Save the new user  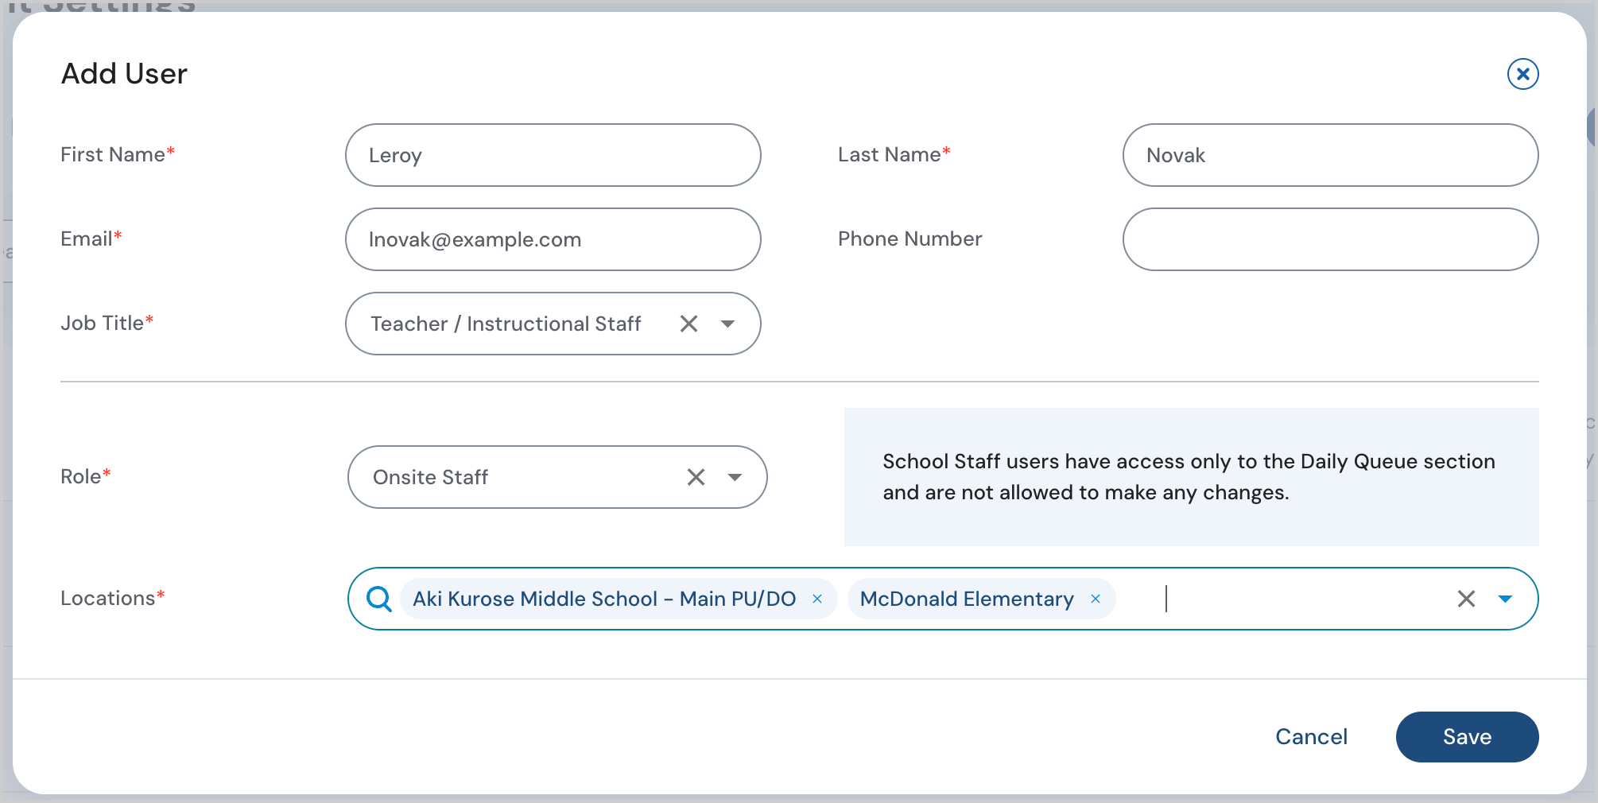(x=1467, y=737)
